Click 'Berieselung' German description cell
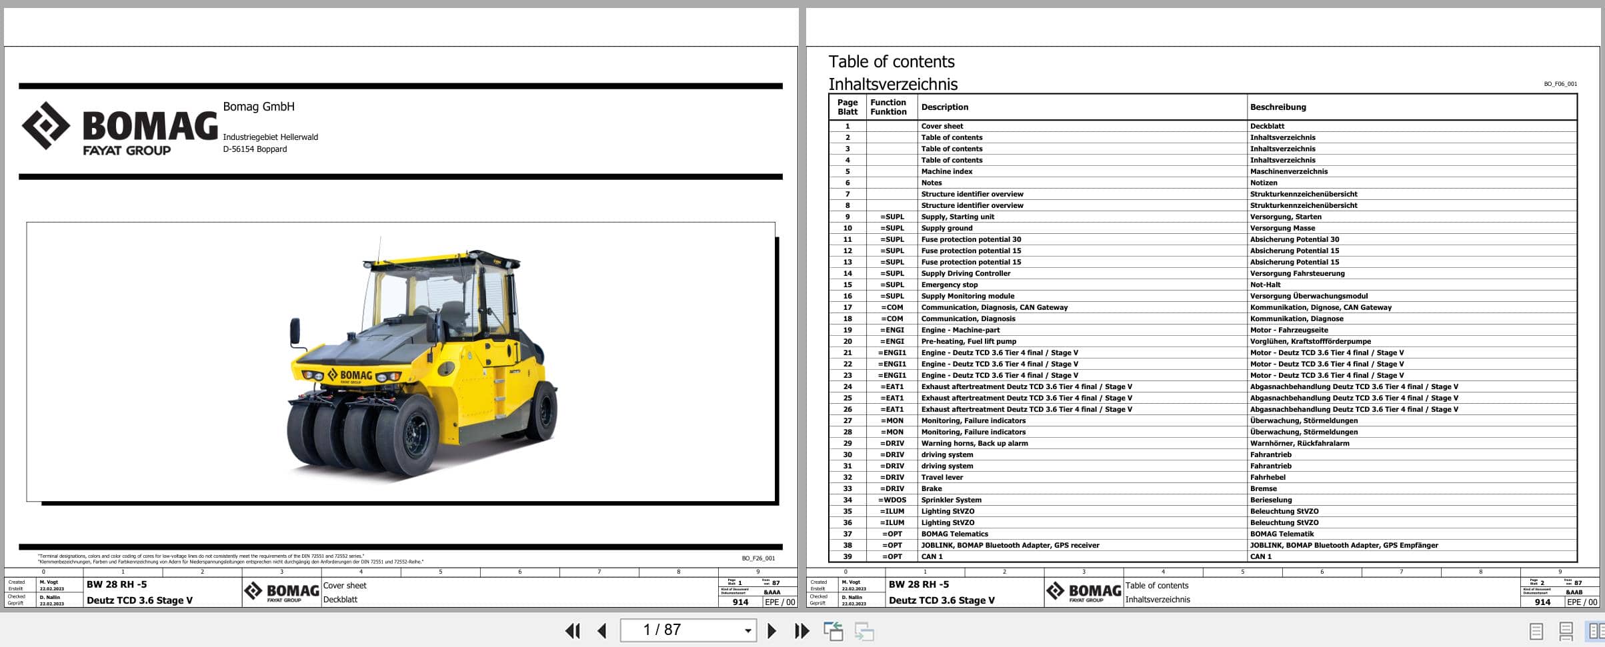1605x647 pixels. (x=1270, y=500)
